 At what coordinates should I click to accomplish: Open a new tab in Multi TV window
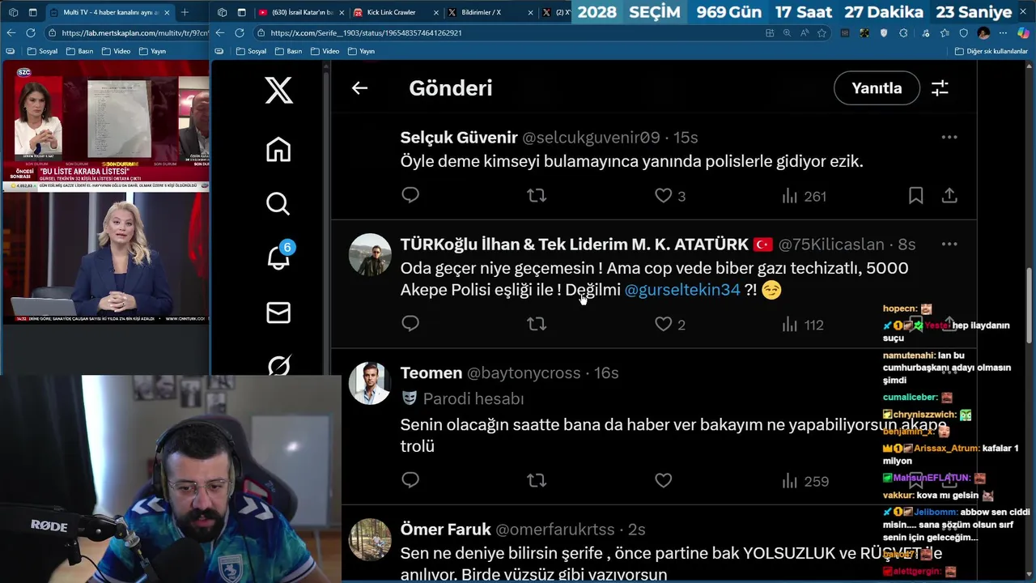click(x=185, y=12)
